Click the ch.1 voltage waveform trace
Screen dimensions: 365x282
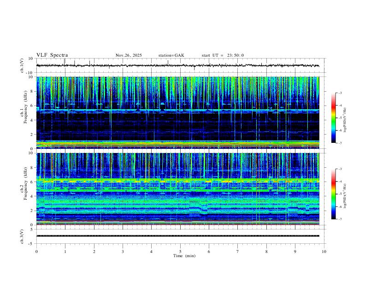[178, 65]
